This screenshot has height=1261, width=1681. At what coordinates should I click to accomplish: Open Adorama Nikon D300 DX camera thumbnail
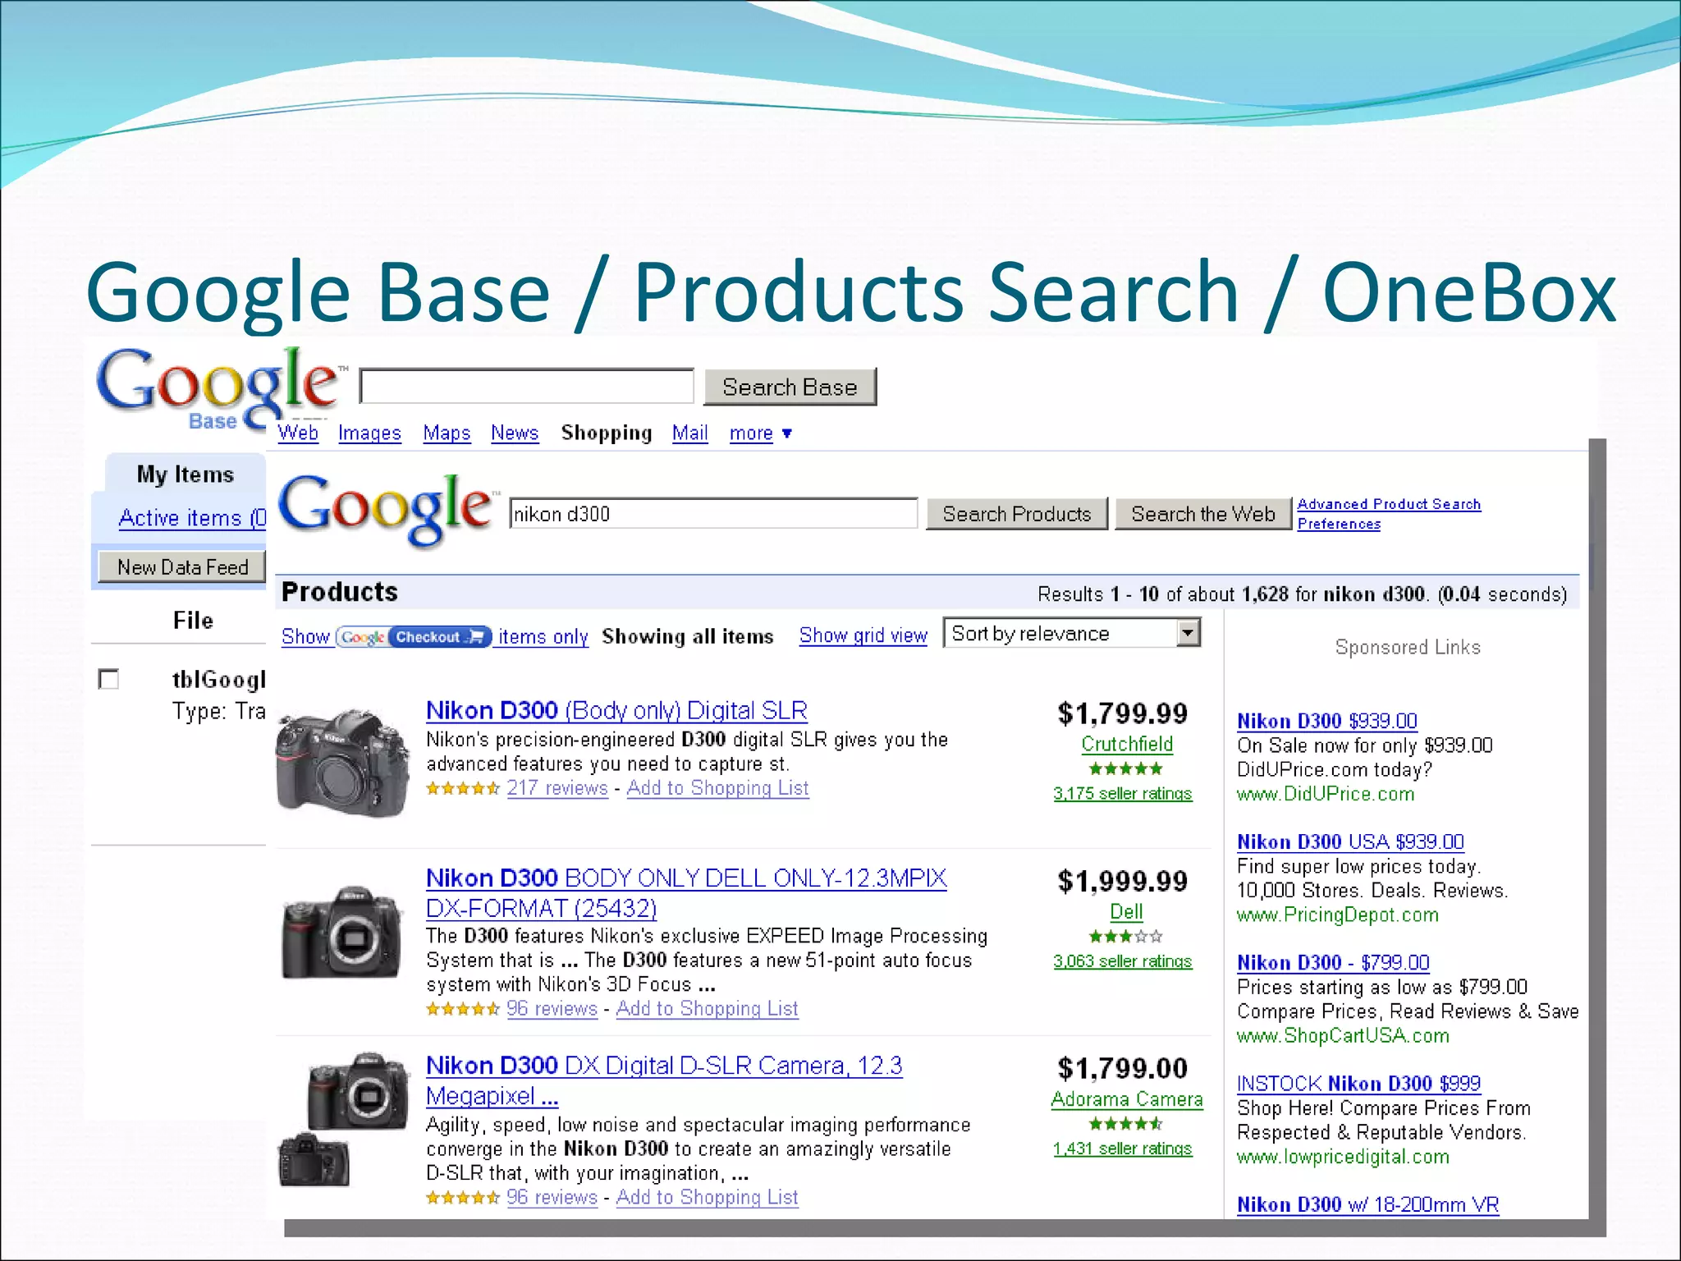[343, 1120]
